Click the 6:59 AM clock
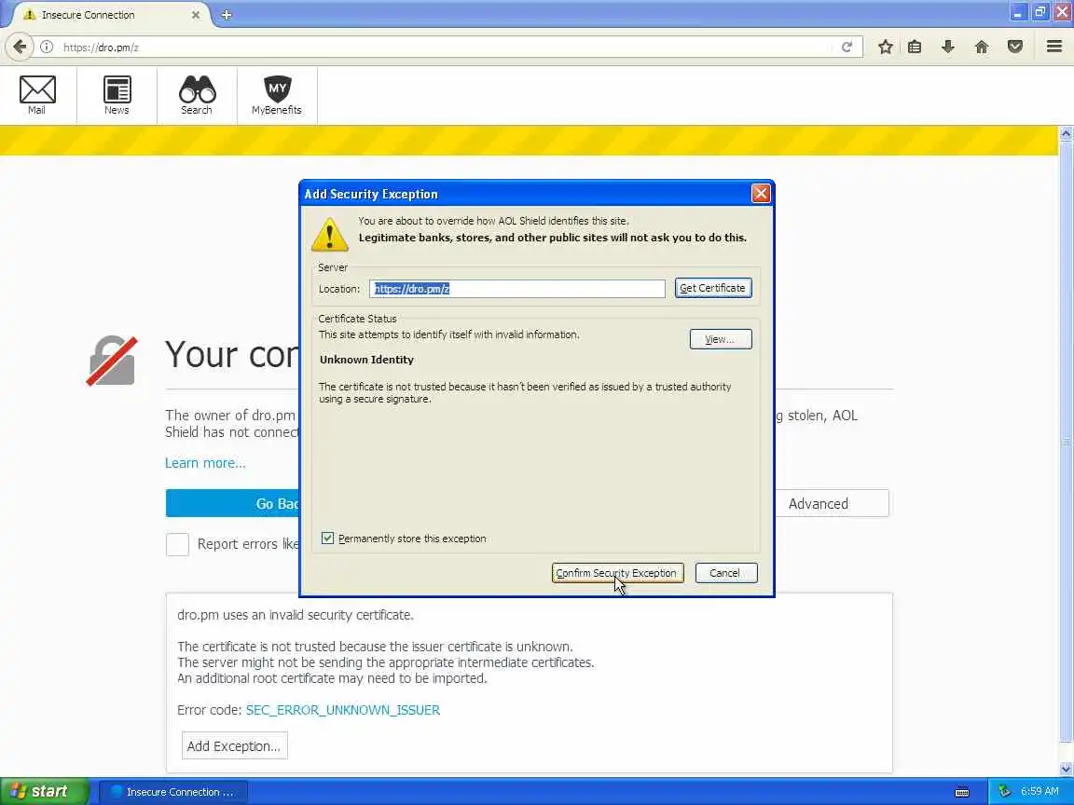The width and height of the screenshot is (1074, 805). [1040, 791]
